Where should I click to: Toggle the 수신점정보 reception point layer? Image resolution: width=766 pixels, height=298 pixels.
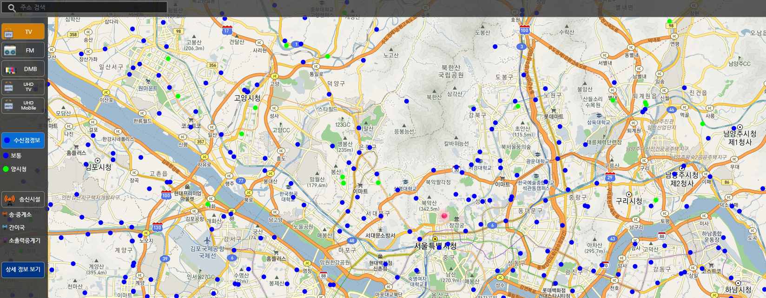click(23, 140)
